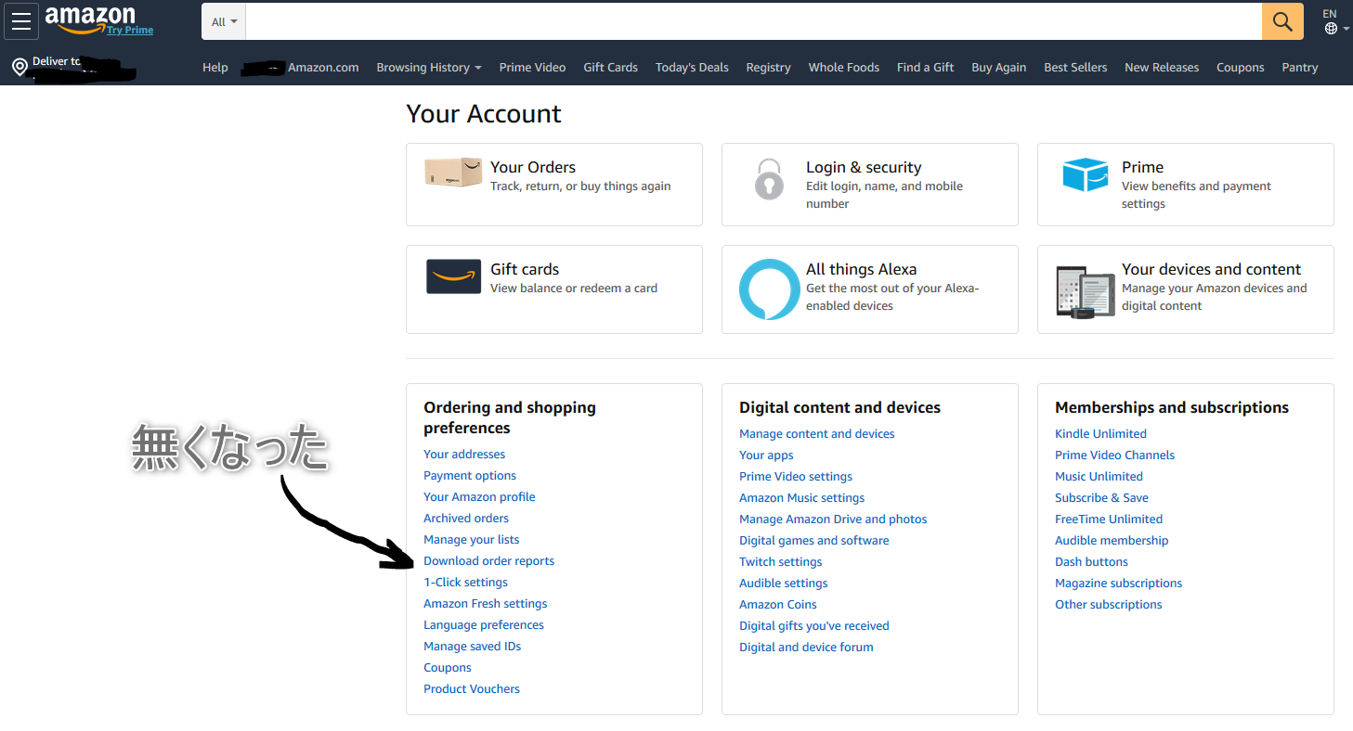1353x731 pixels.
Task: Open Music Unlimited link
Action: pos(1099,477)
